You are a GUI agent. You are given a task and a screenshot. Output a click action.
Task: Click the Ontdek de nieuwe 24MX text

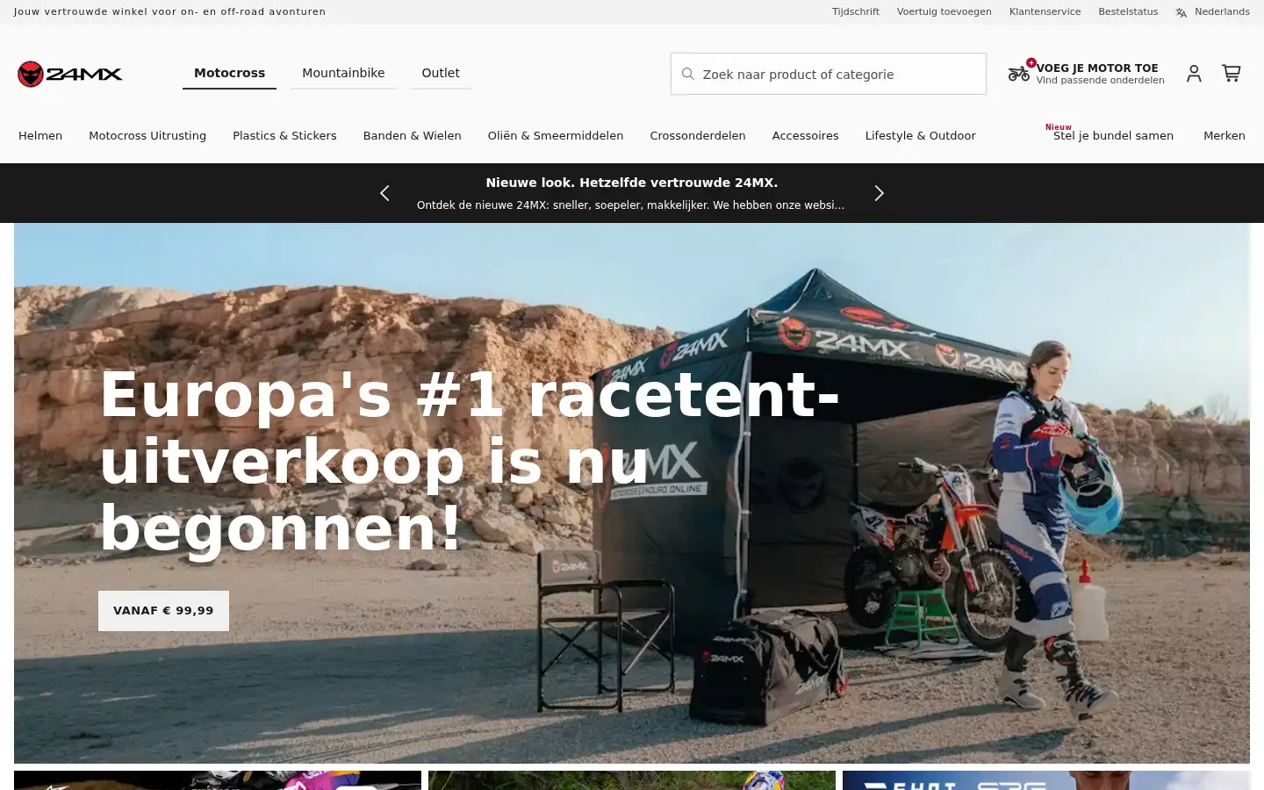630,205
